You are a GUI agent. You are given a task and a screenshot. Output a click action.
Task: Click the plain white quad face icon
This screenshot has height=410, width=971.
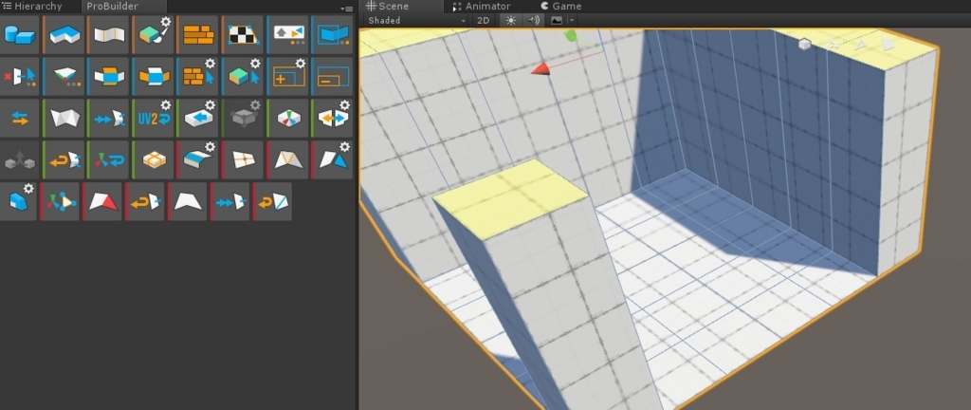pyautogui.click(x=188, y=201)
